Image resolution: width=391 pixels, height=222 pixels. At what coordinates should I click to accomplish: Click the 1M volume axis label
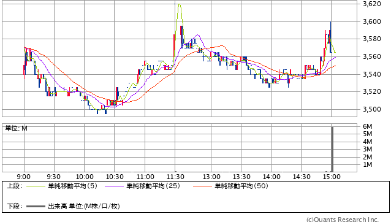point(367,164)
